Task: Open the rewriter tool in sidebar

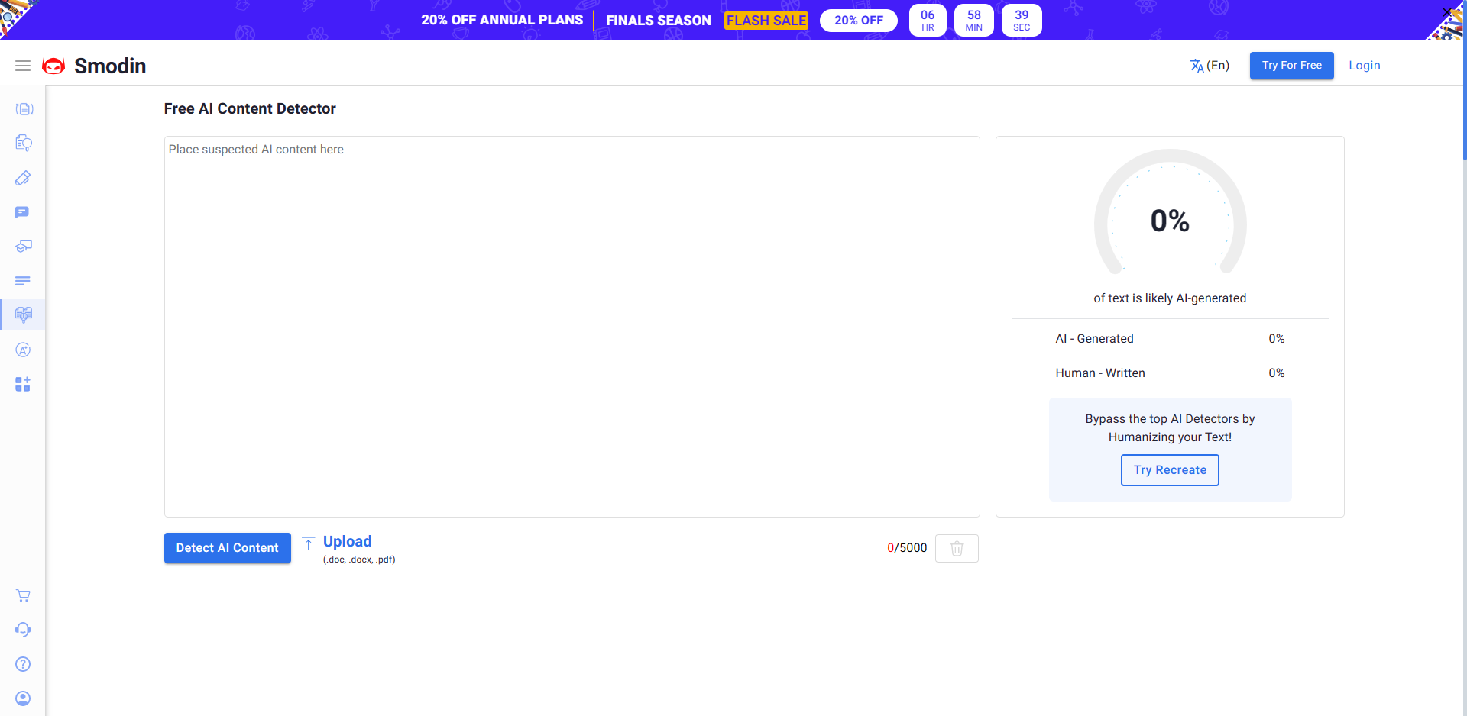Action: point(24,109)
